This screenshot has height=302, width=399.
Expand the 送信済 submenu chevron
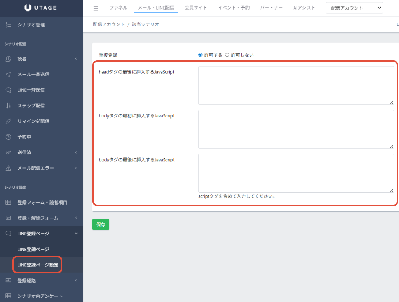pyautogui.click(x=76, y=153)
